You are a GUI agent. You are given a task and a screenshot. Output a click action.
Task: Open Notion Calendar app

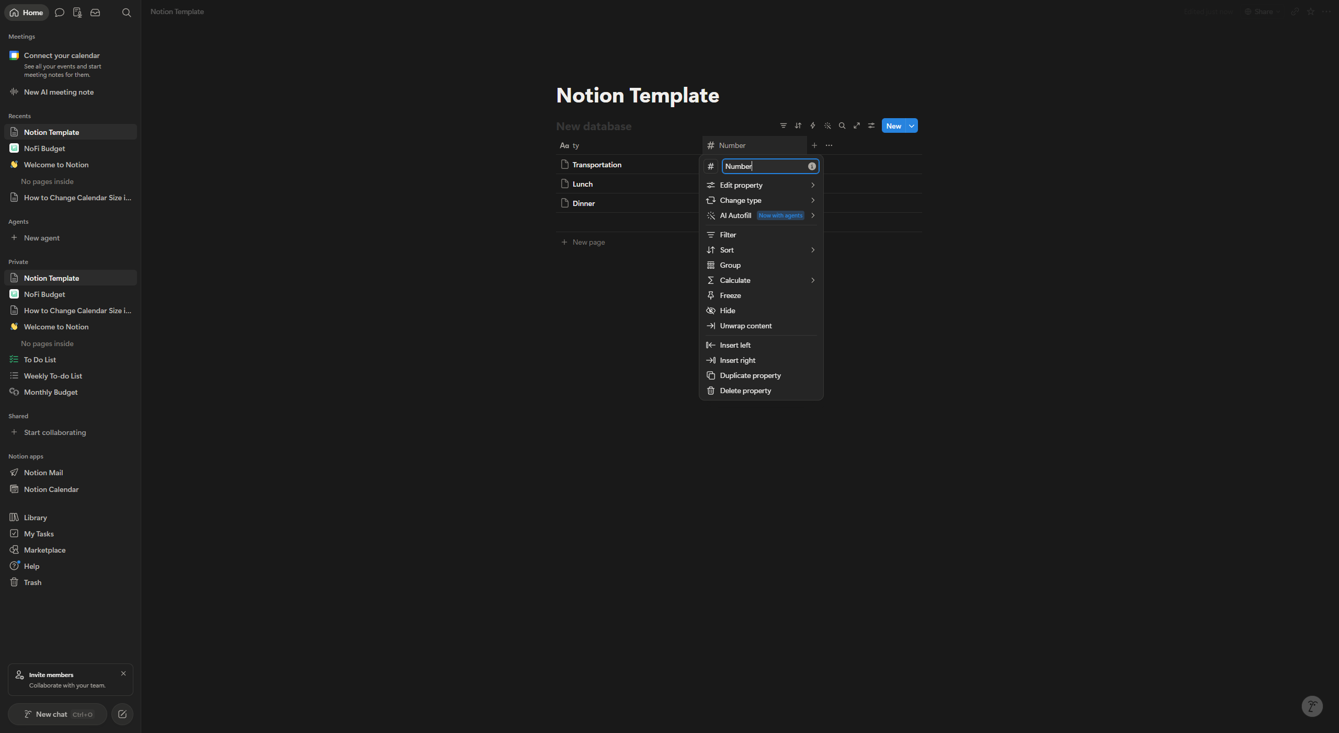point(71,489)
